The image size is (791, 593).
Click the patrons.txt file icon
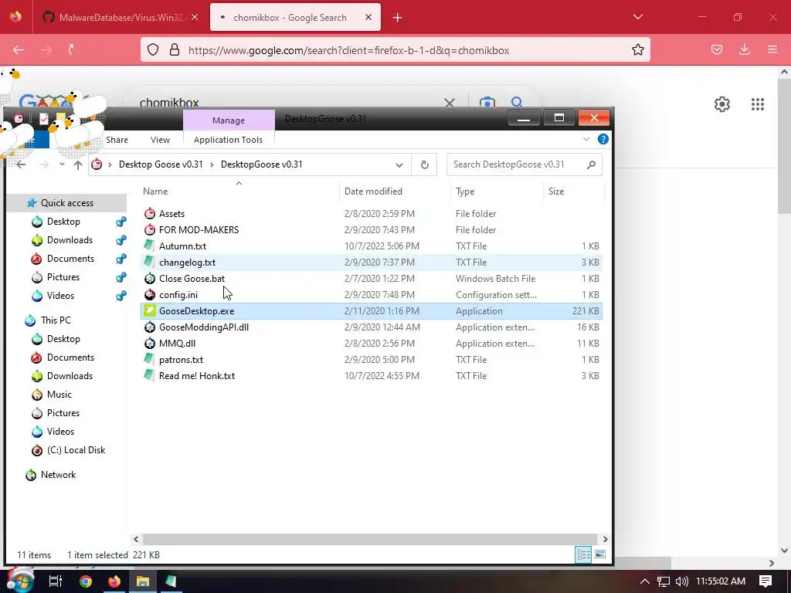(x=149, y=360)
